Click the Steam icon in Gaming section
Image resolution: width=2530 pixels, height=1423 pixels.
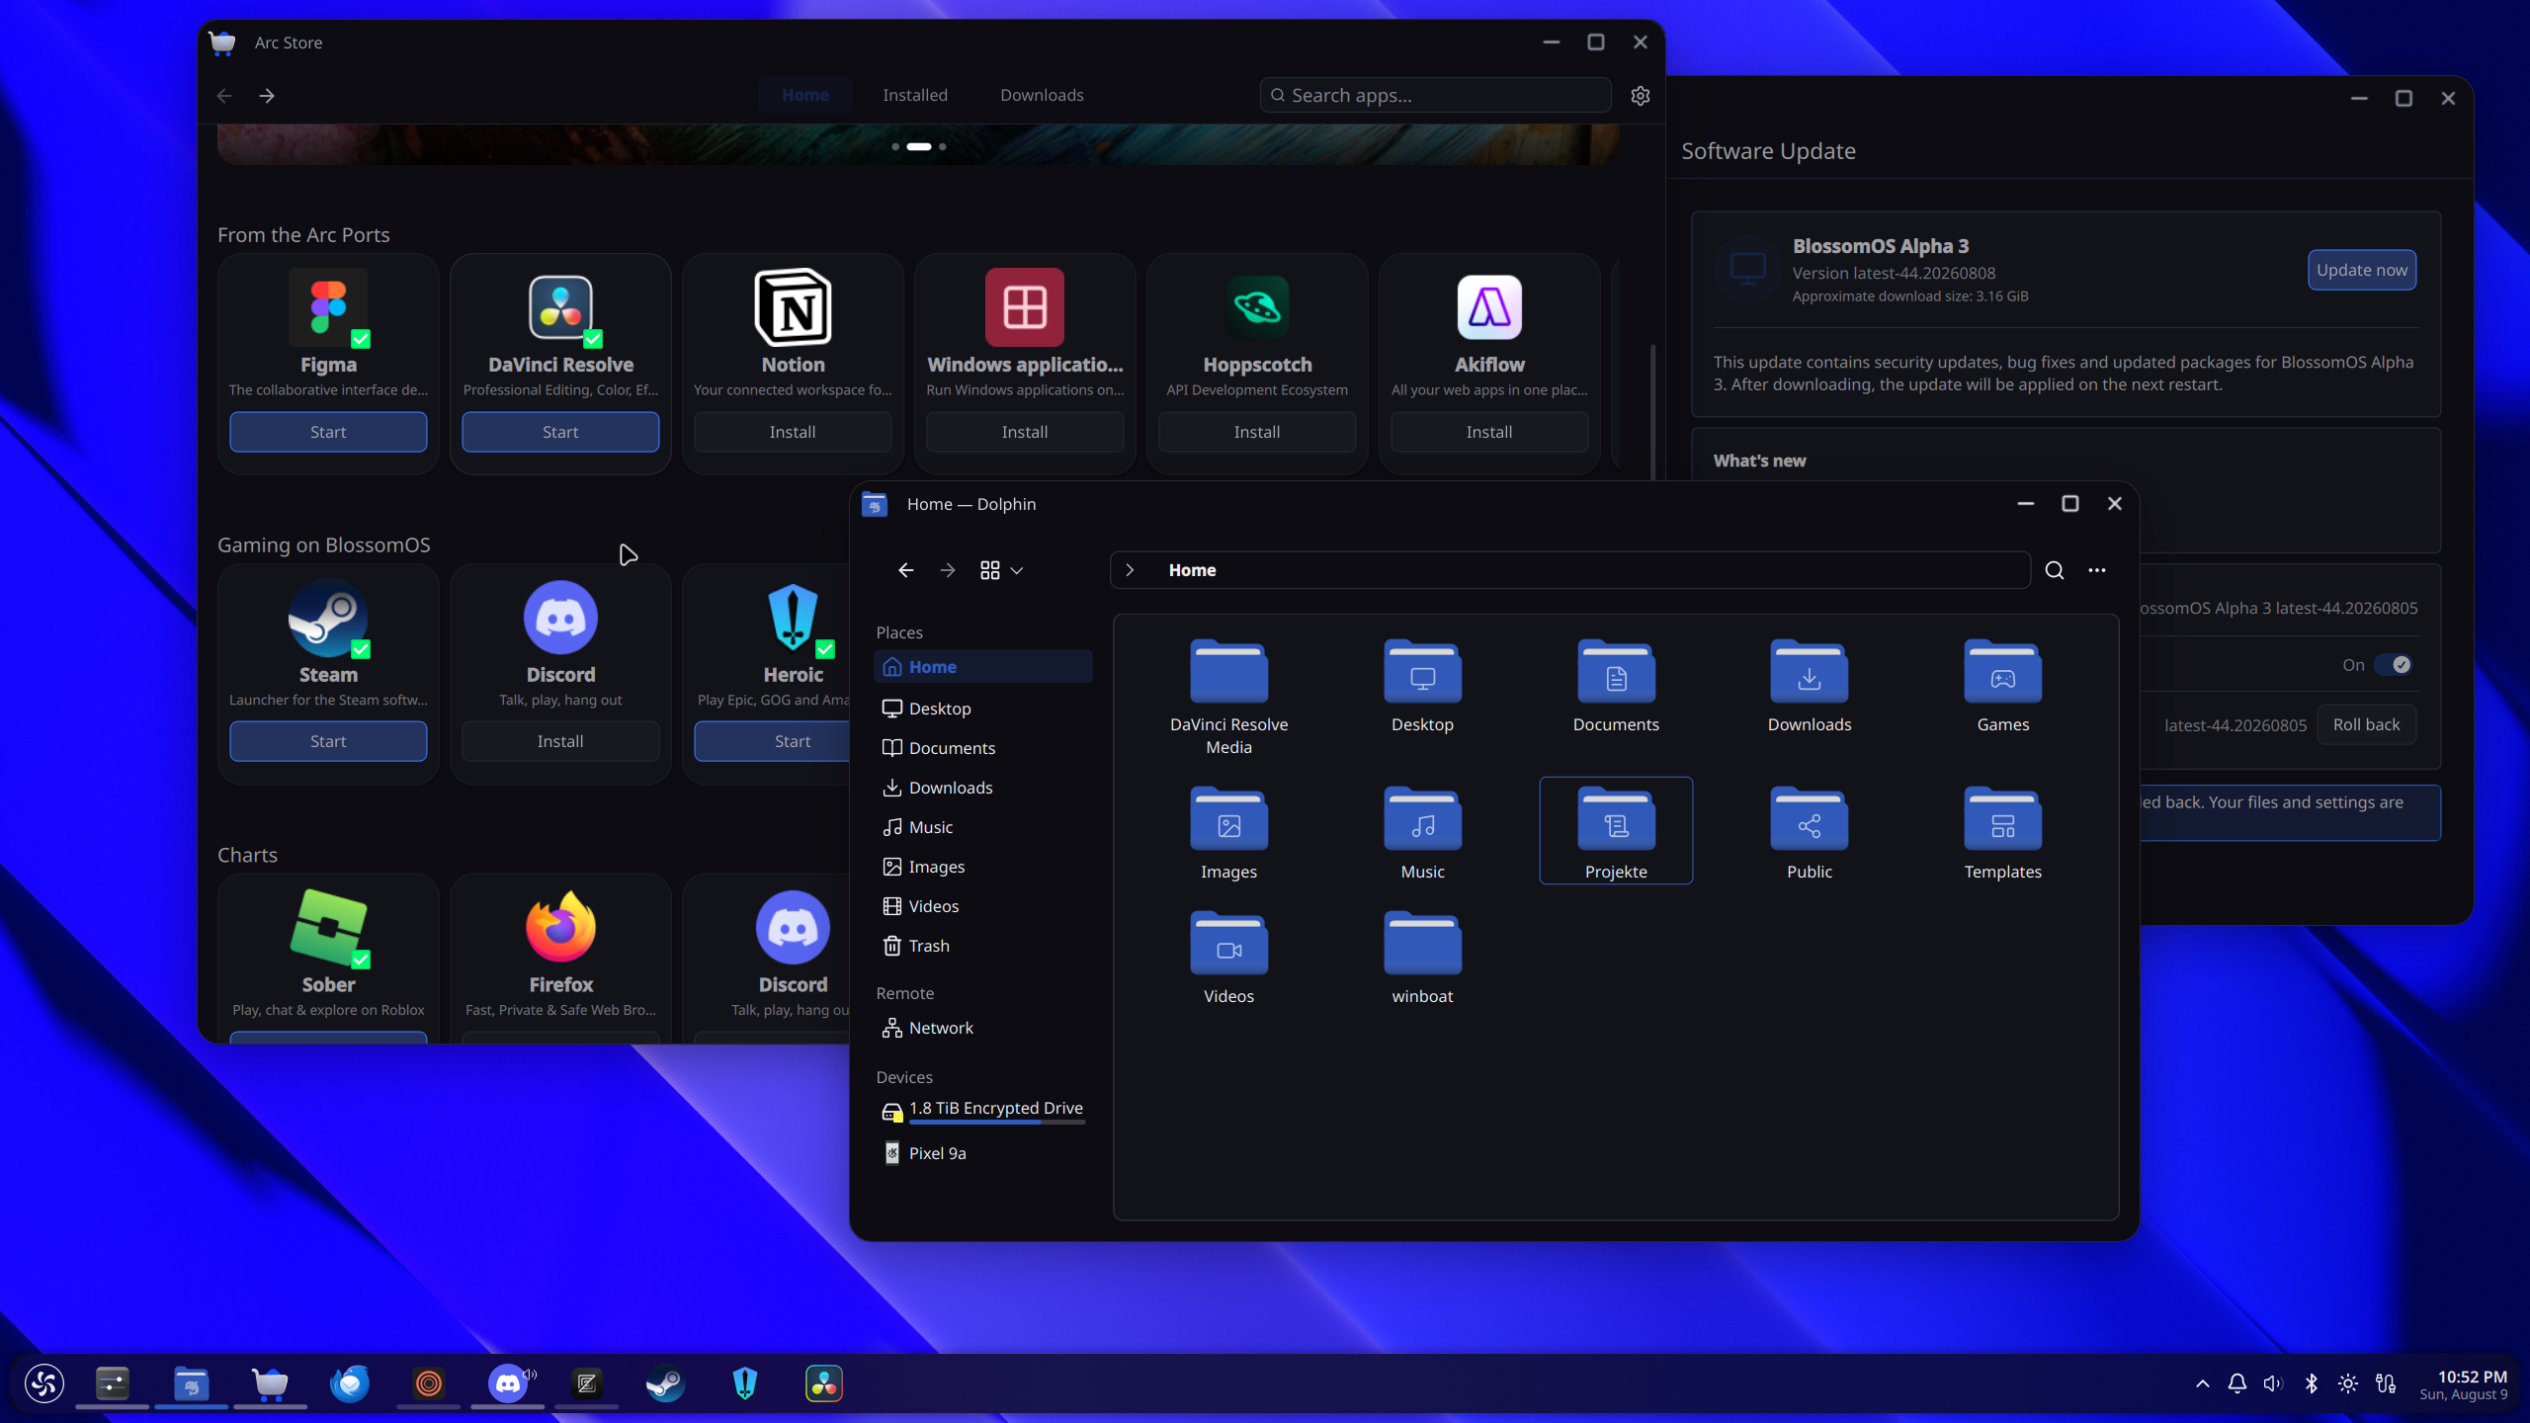coord(328,618)
